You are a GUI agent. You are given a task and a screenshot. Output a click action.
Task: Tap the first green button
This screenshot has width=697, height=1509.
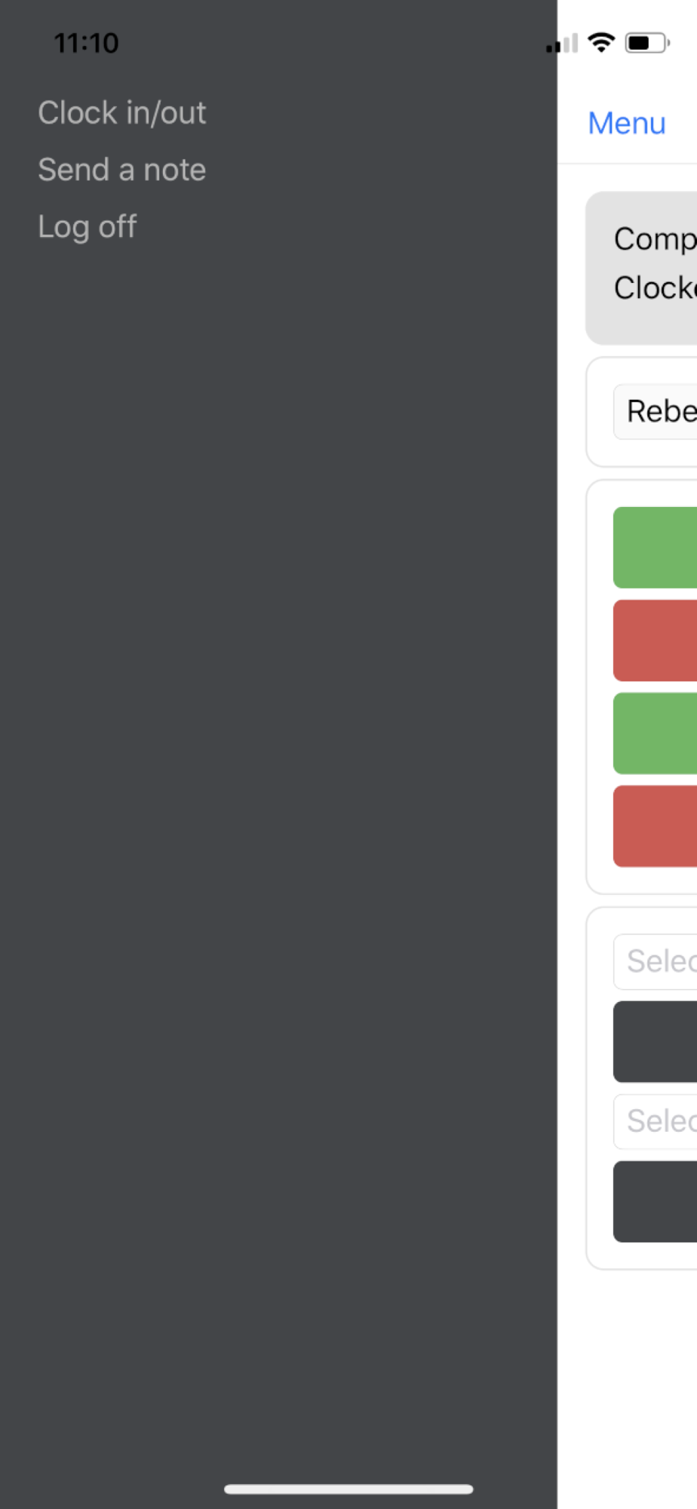click(x=655, y=548)
